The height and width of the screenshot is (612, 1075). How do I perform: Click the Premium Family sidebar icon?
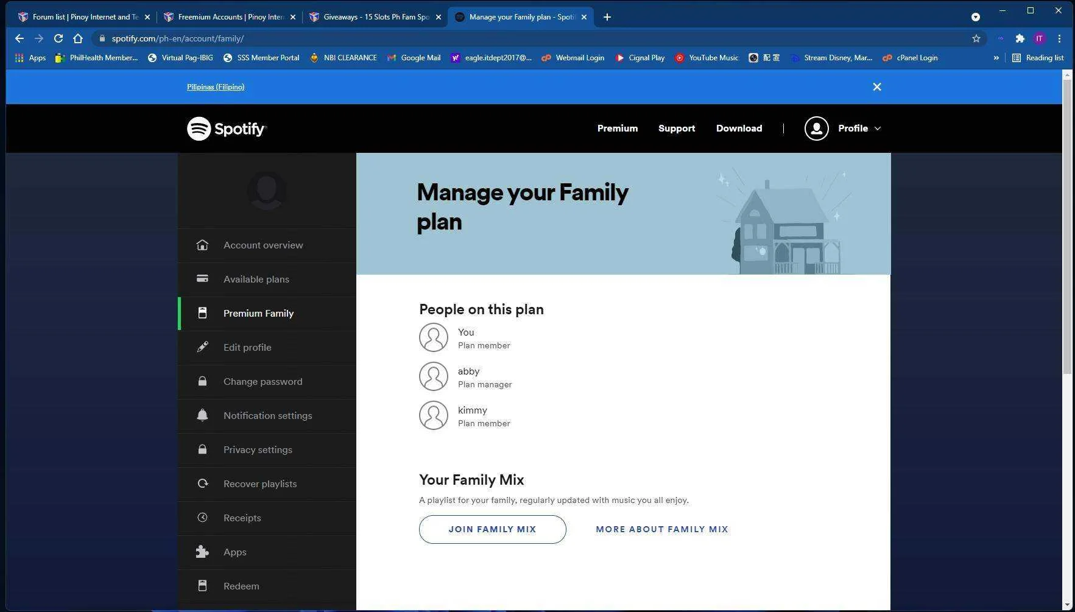coord(202,313)
